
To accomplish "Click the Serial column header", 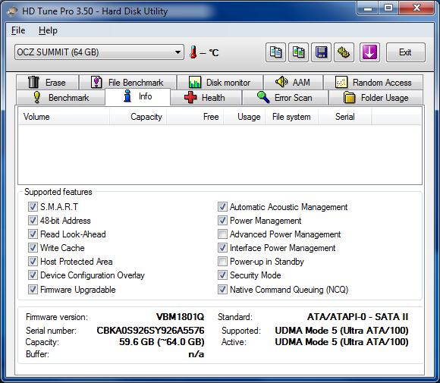I will (x=345, y=117).
